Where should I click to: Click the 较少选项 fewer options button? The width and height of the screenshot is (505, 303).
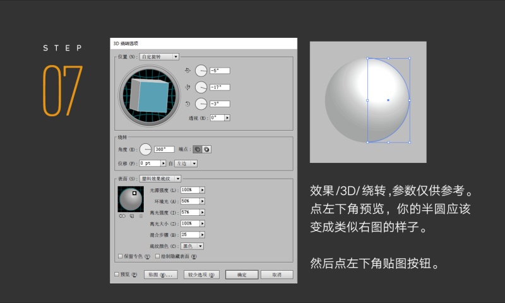click(201, 275)
